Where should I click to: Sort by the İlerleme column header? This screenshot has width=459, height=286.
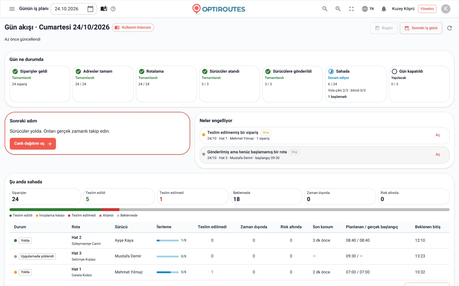[x=164, y=227]
